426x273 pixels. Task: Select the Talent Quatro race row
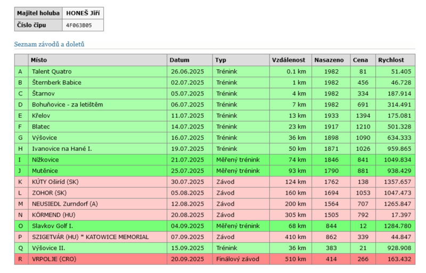(x=52, y=71)
